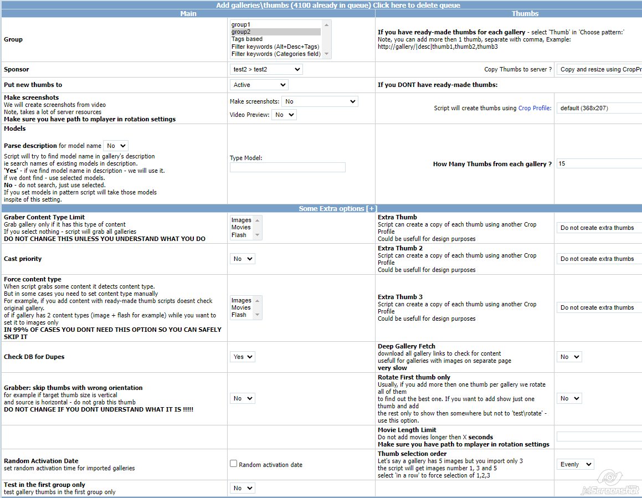Open the Sponsor dropdown showing test2 > test2
Screen dimensions: 642x498
click(x=266, y=70)
